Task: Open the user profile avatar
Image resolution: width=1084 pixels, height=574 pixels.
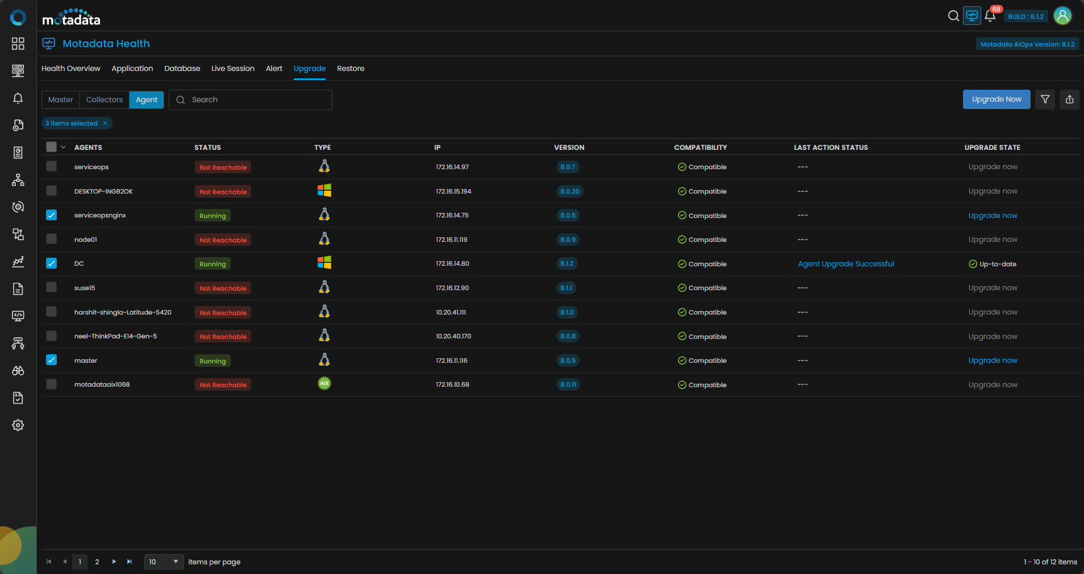Action: pos(1062,16)
